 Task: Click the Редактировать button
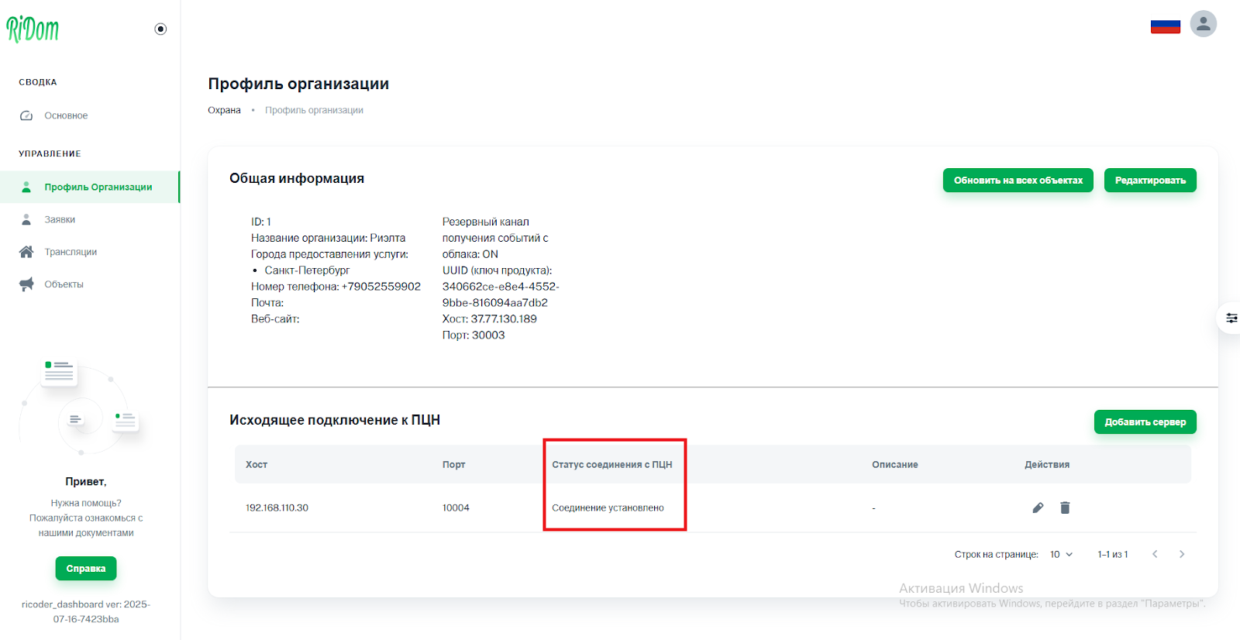click(1149, 180)
